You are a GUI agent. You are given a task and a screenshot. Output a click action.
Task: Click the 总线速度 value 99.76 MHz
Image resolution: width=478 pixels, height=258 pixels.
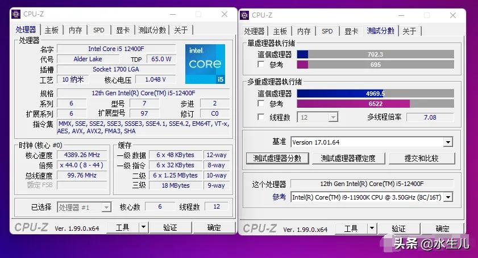coord(82,175)
